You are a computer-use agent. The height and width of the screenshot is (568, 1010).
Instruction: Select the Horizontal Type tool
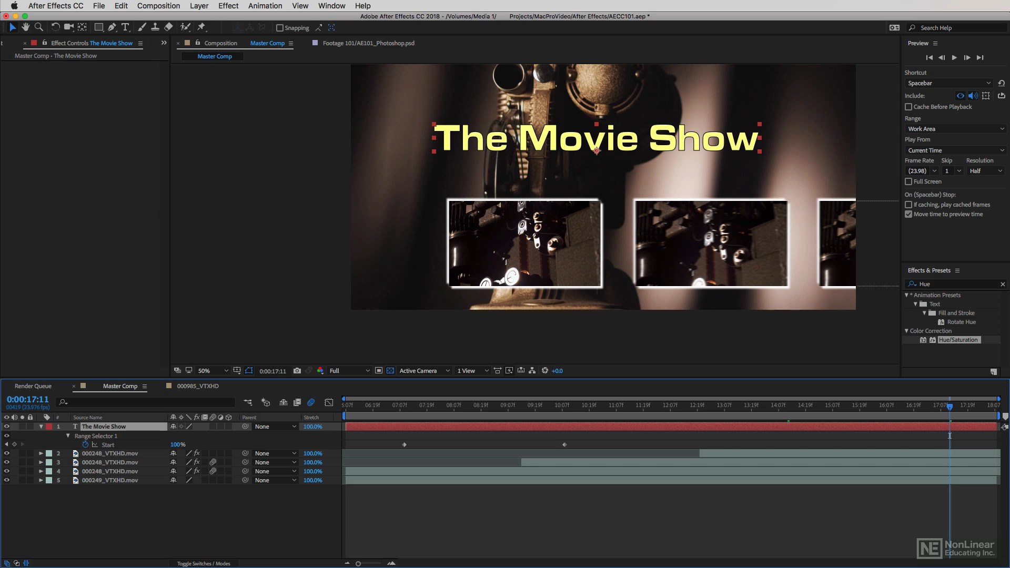(x=125, y=27)
